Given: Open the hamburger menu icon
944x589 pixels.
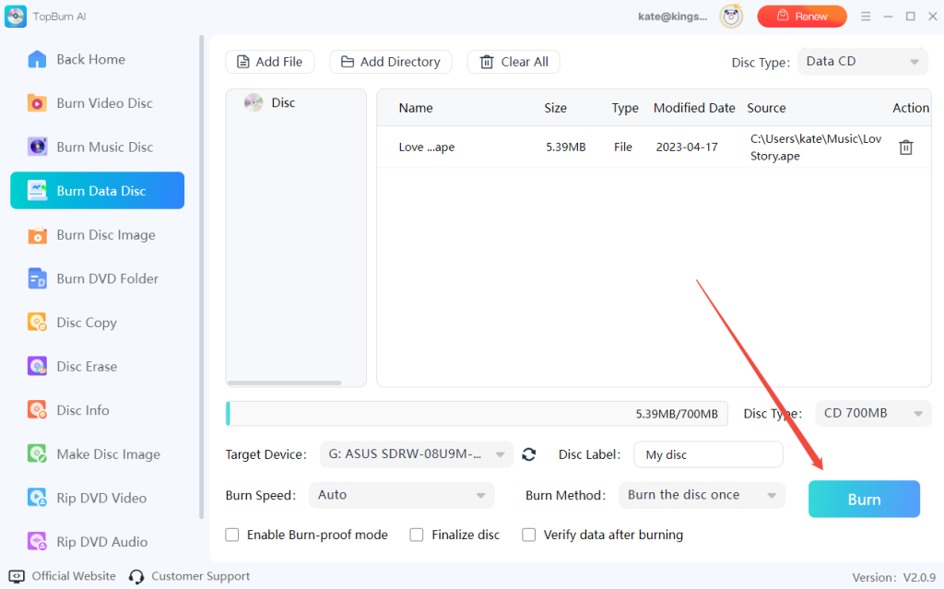Looking at the screenshot, I should coord(866,17).
